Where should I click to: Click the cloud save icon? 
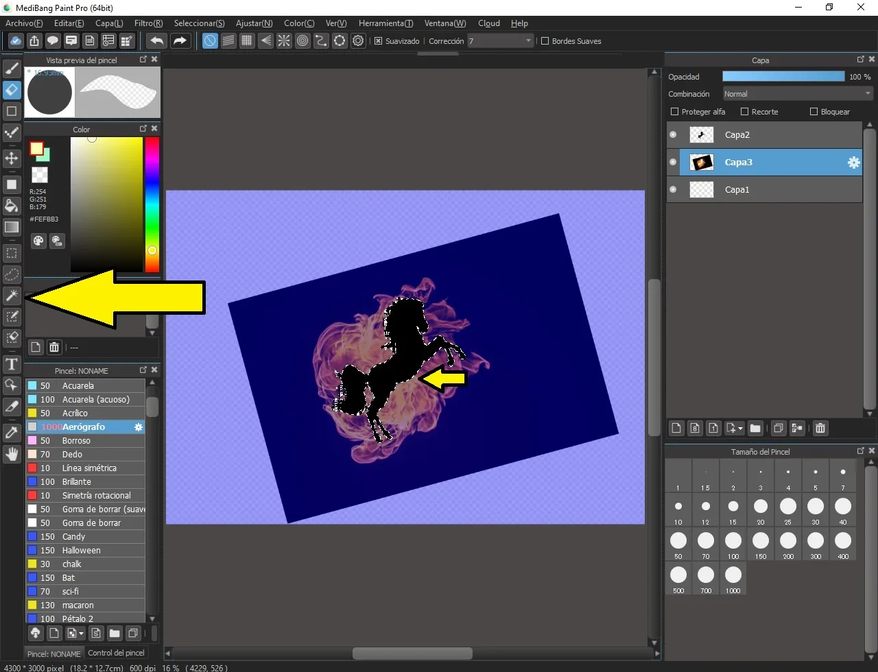tap(15, 41)
